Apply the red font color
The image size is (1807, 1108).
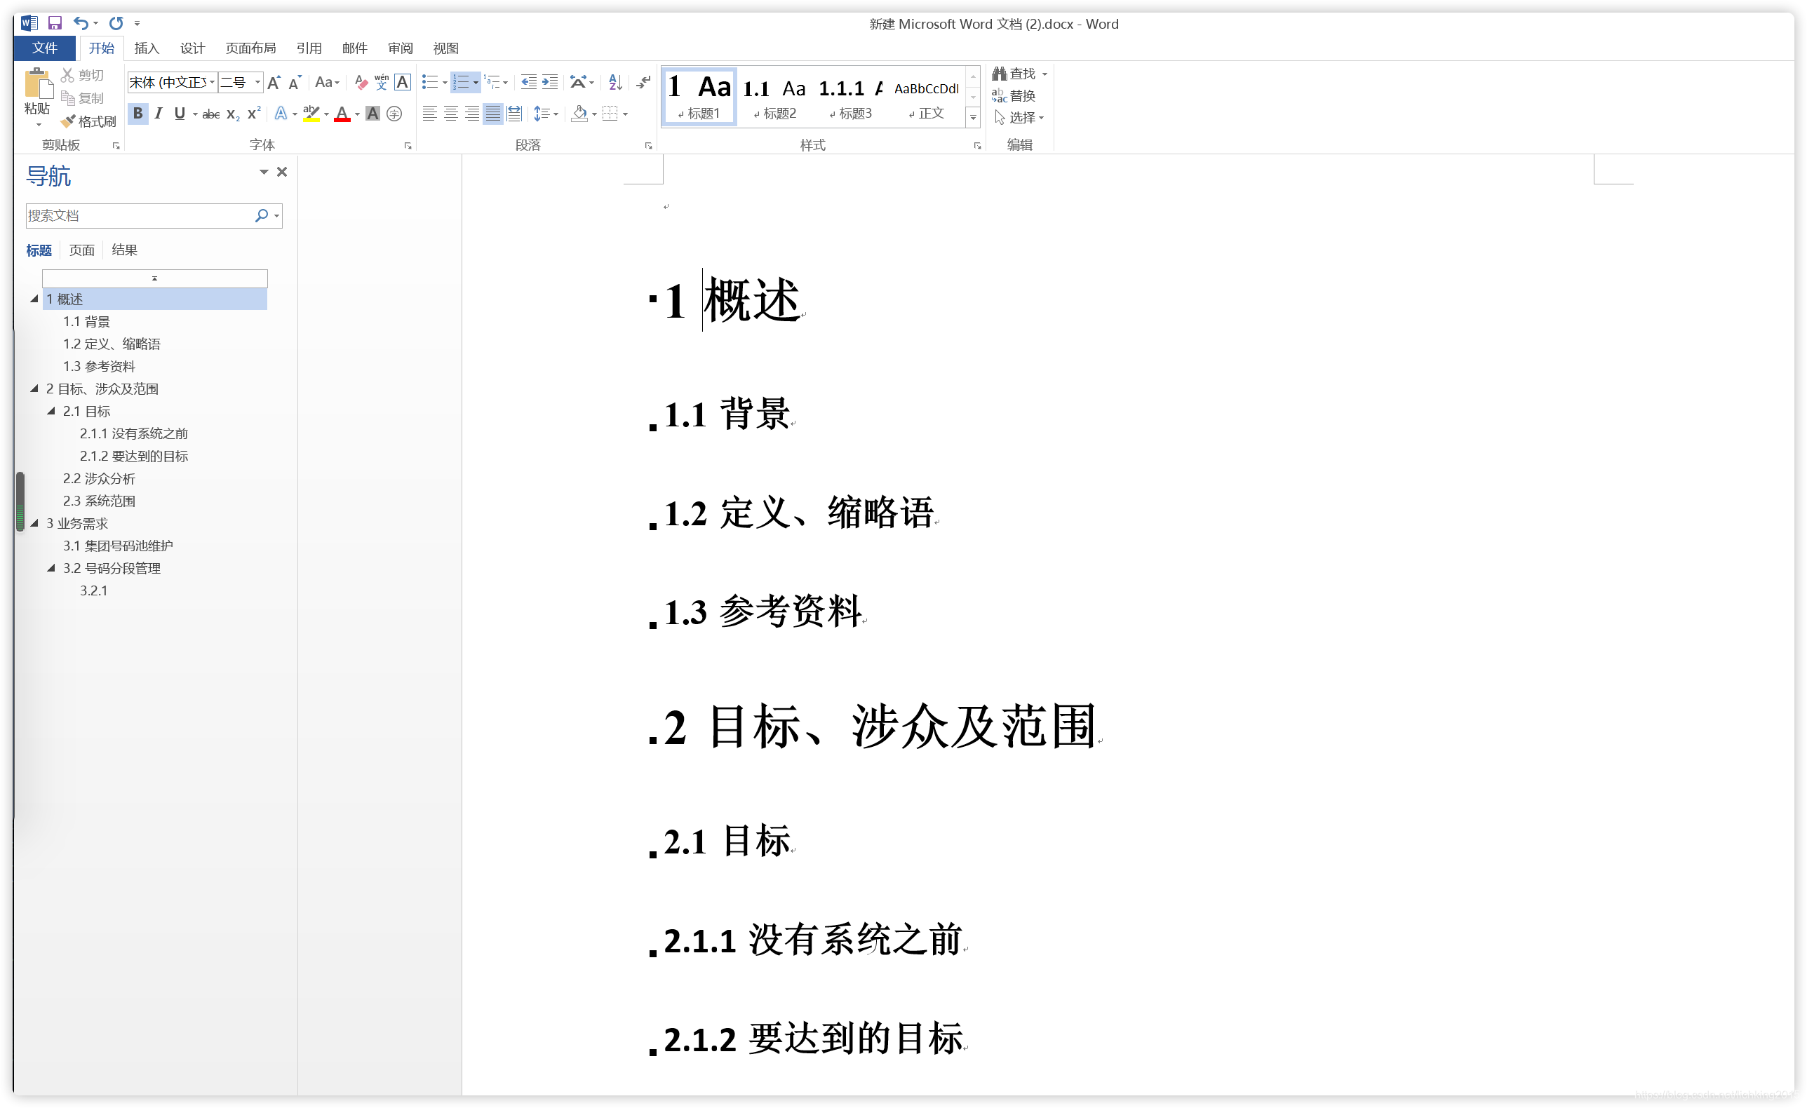342,114
